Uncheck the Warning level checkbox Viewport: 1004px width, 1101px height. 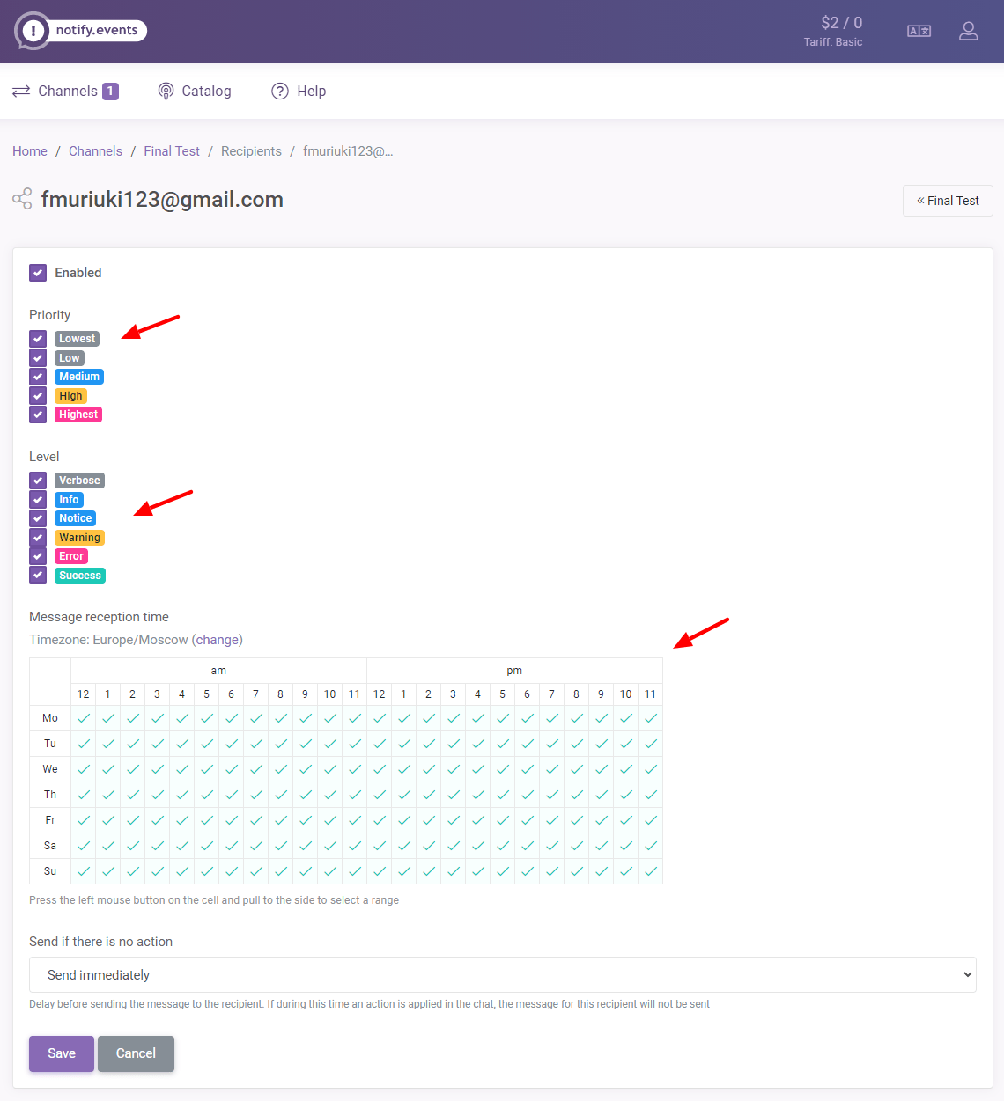(38, 538)
